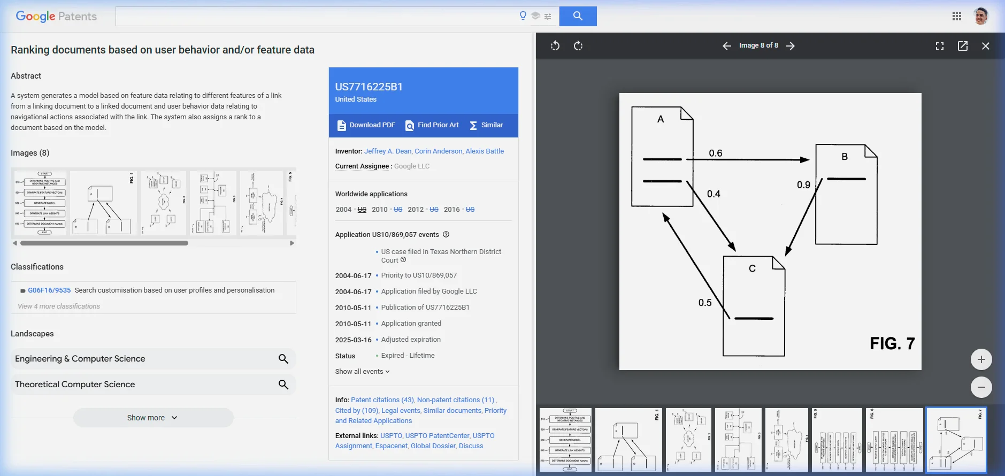Expand Show all events
The image size is (1005, 476).
(363, 372)
